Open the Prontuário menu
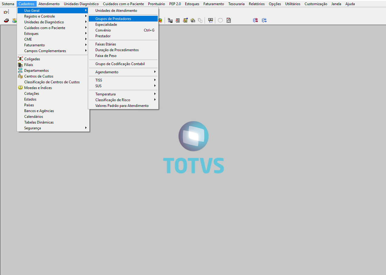 click(x=157, y=4)
